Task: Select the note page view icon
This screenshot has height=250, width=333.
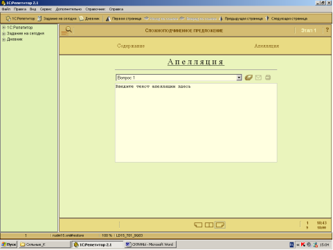Action: [220, 224]
